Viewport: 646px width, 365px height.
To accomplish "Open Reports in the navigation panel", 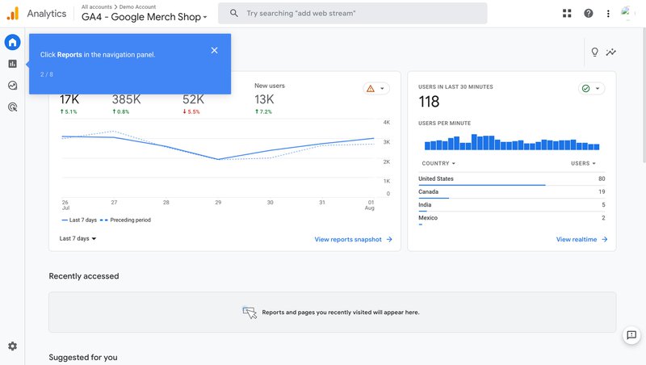I will pyautogui.click(x=12, y=64).
